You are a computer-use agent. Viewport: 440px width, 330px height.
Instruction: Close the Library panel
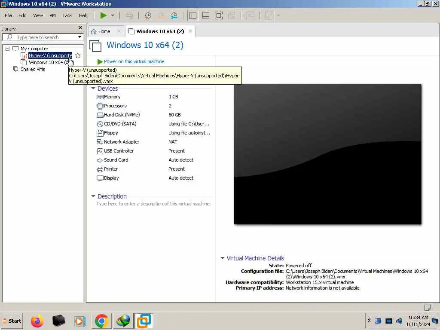80,28
